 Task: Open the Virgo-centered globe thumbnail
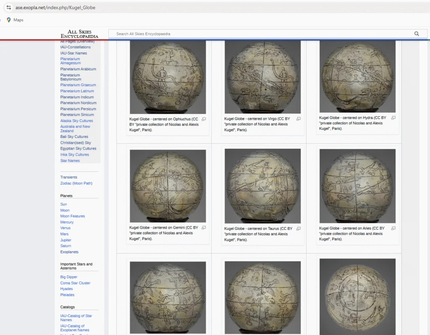[263, 77]
